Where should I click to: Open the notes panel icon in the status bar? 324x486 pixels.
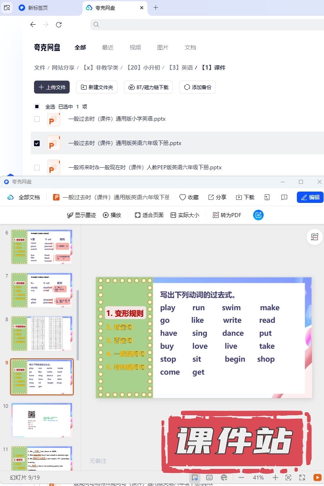pos(209,477)
